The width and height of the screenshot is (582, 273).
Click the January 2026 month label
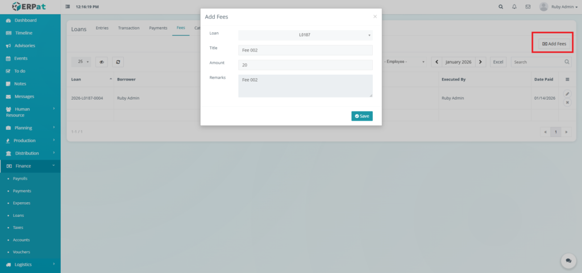point(459,62)
